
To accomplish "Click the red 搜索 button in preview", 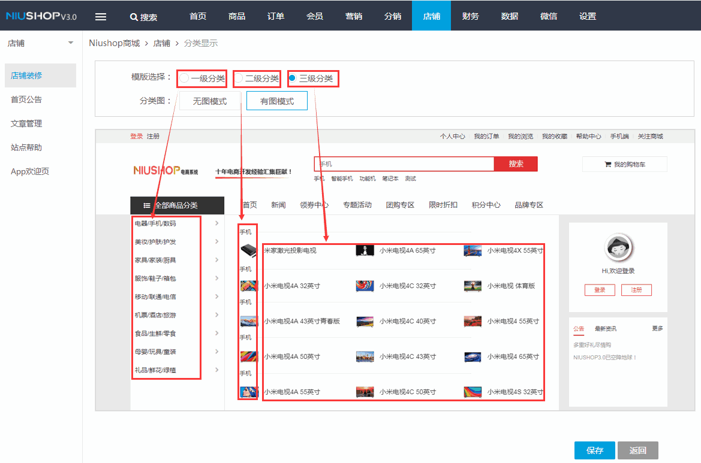I will (x=516, y=164).
